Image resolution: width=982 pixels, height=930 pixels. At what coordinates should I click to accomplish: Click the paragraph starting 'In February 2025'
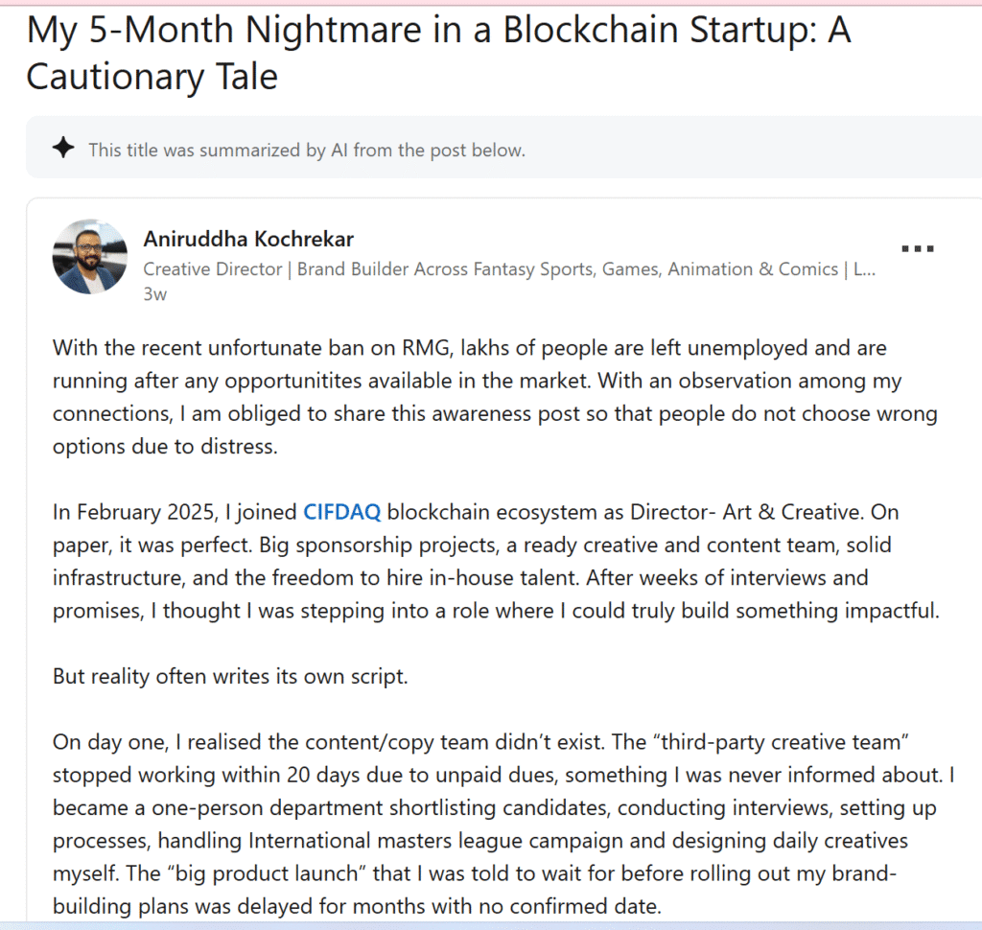pyautogui.click(x=495, y=561)
